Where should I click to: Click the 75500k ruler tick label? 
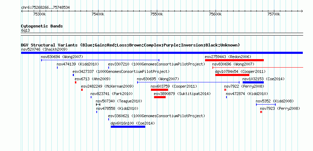click(157, 14)
